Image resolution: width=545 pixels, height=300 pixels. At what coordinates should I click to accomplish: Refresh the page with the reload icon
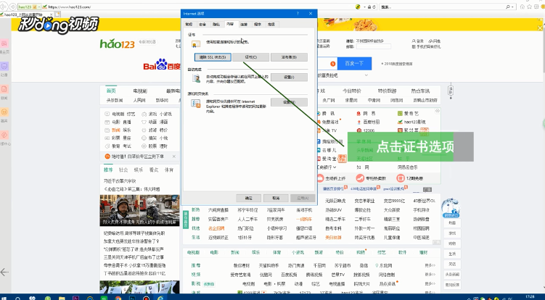(x=374, y=7)
